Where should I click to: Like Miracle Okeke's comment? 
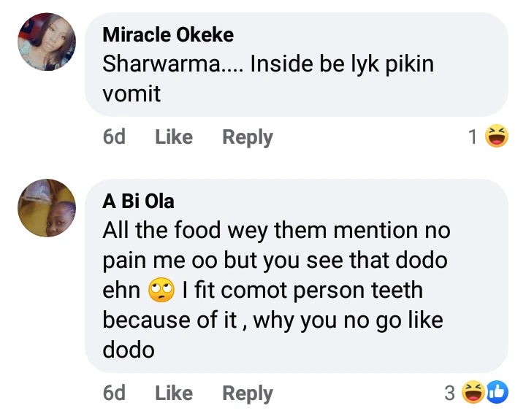tap(174, 137)
